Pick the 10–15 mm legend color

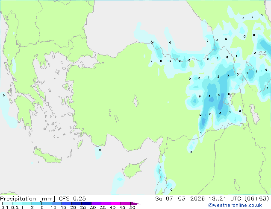[x=57, y=203]
